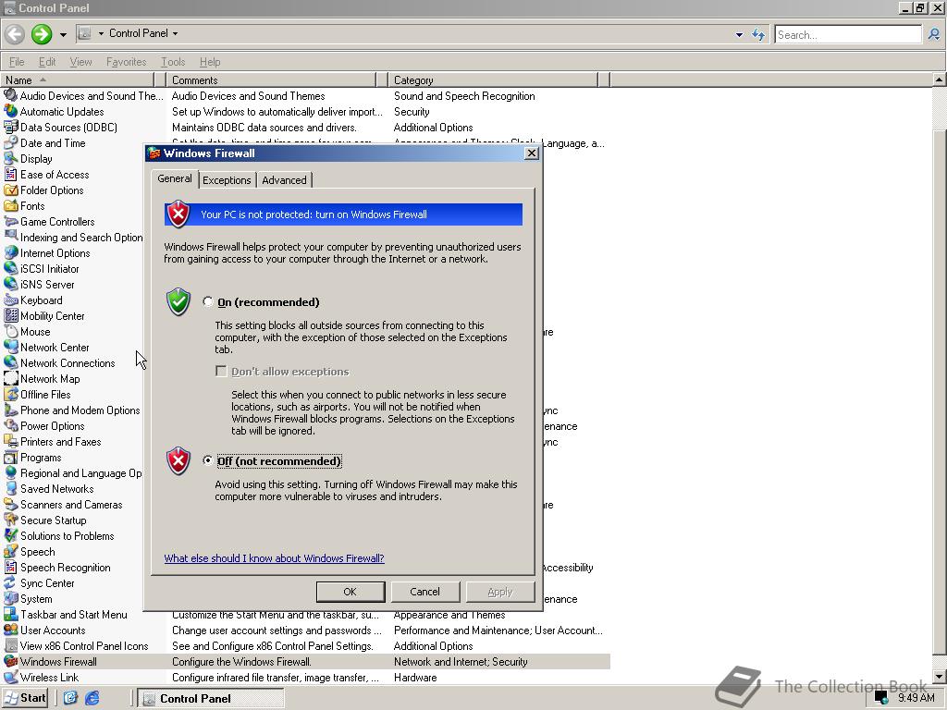947x710 pixels.
Task: Open the View menu
Action: (81, 62)
